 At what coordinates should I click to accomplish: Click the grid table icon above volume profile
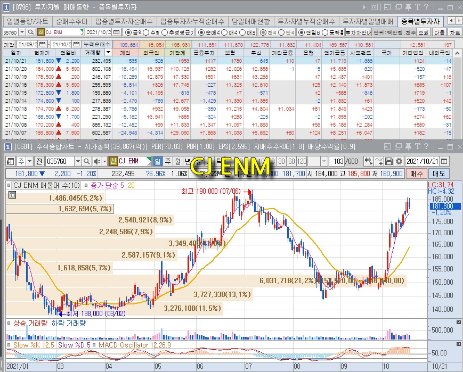coord(12,195)
